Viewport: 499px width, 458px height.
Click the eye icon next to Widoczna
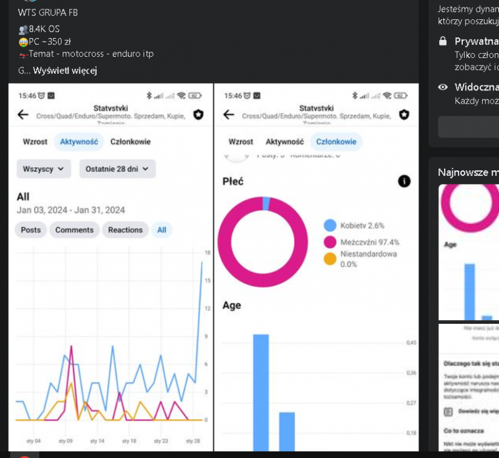(x=443, y=87)
